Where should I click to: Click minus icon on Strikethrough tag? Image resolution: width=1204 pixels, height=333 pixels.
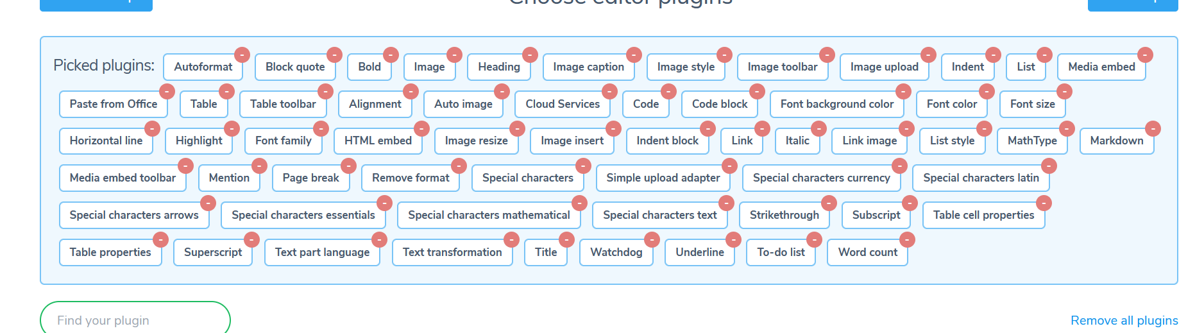(829, 203)
